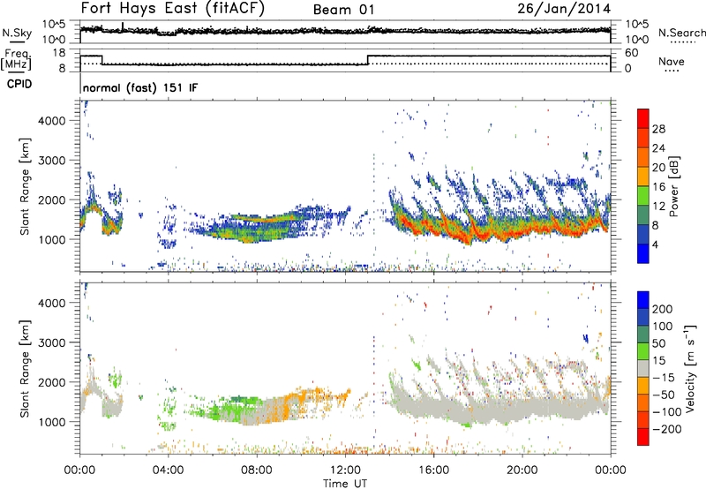The height and width of the screenshot is (489, 706).
Task: Select the '-15' velocity colorbar value
Action: pos(664,377)
